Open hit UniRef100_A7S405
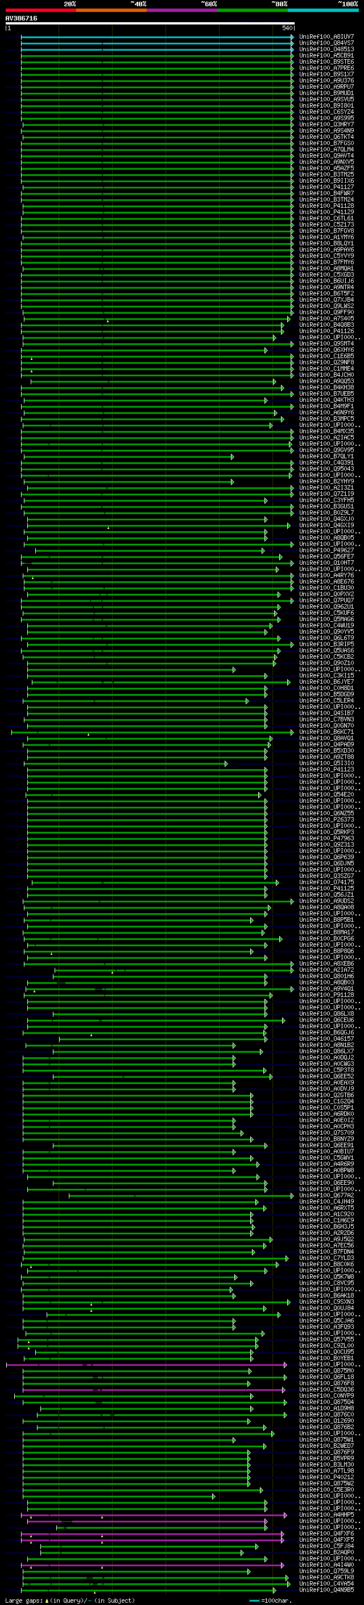Image resolution: width=364 pixels, height=1605 pixels. [326, 318]
